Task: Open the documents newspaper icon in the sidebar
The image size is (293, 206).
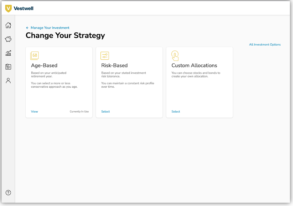Action: 8,67
